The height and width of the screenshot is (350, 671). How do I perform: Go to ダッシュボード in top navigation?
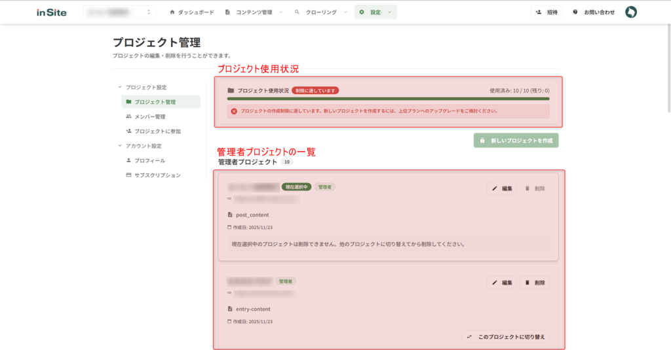(x=192, y=12)
